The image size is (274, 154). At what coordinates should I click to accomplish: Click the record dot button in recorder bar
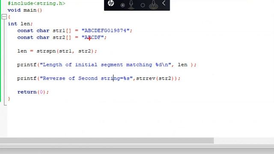coord(123,5)
